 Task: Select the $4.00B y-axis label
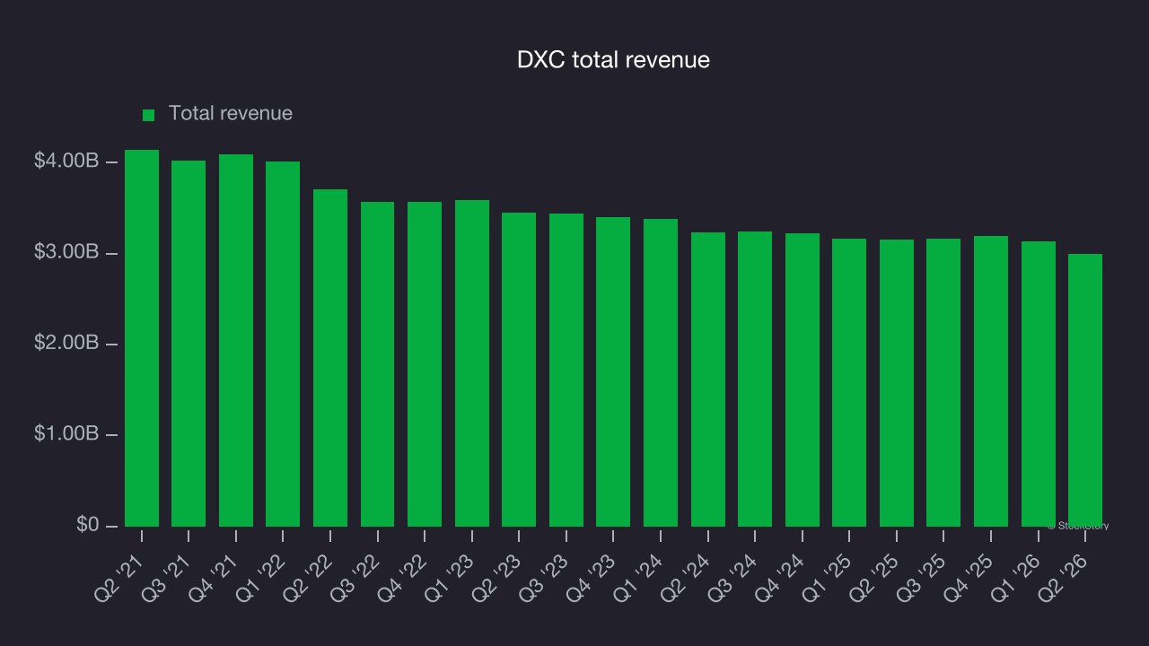click(65, 161)
